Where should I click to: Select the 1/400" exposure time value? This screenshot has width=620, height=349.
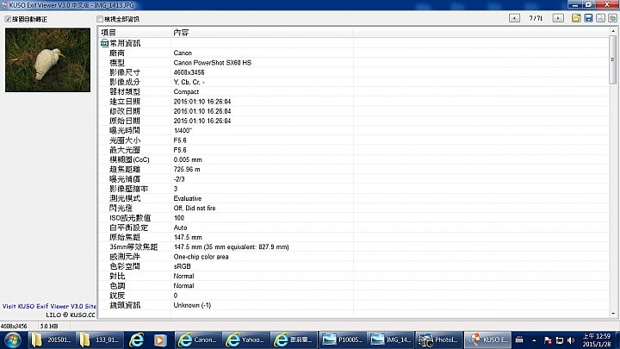183,131
